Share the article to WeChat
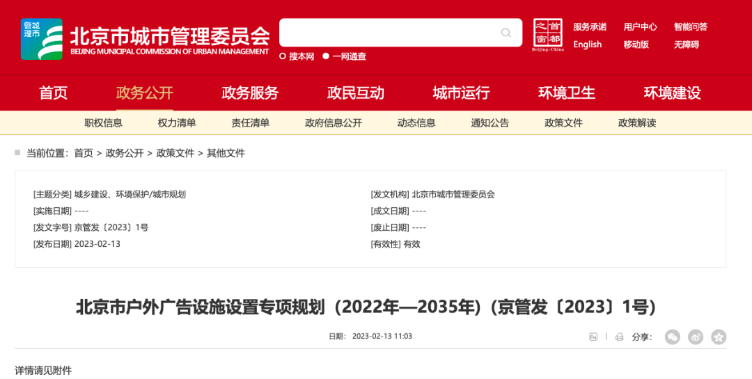Image resolution: width=752 pixels, height=379 pixels. pyautogui.click(x=672, y=337)
